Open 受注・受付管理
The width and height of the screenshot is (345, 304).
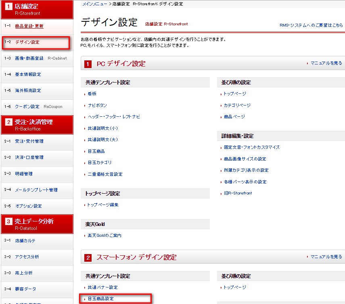tap(29, 141)
